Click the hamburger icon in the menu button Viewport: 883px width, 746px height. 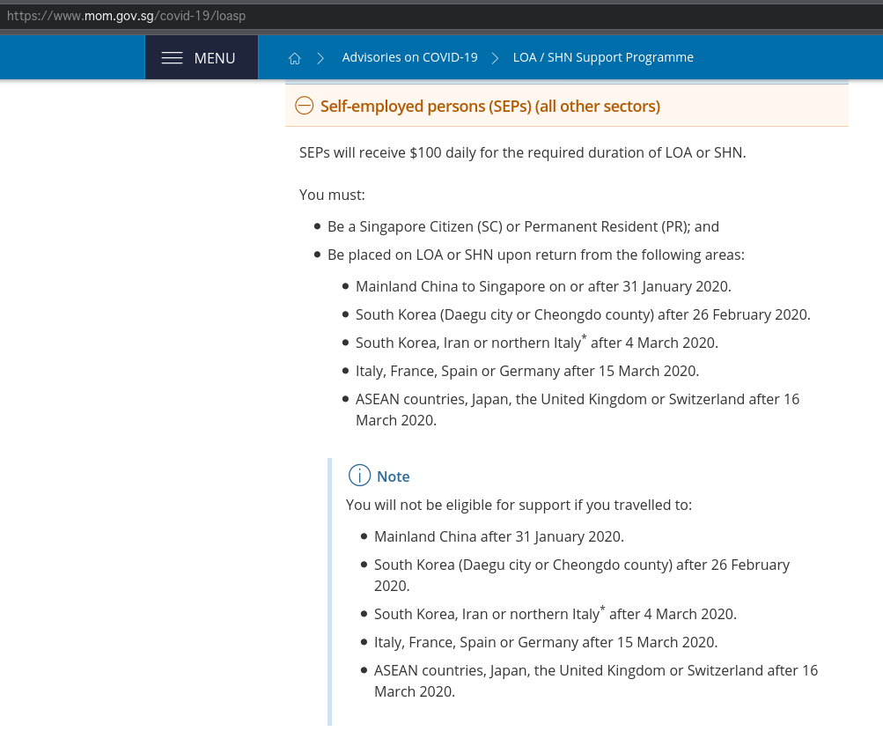tap(173, 58)
